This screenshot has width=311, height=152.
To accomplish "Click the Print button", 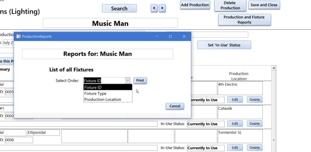I will [140, 81].
